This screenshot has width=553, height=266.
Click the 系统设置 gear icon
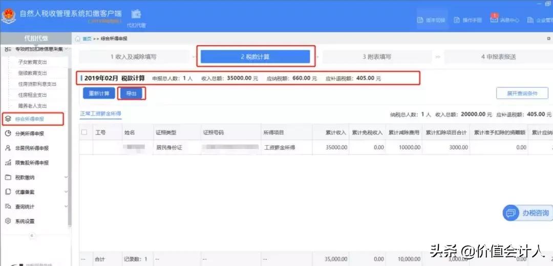tap(9, 221)
